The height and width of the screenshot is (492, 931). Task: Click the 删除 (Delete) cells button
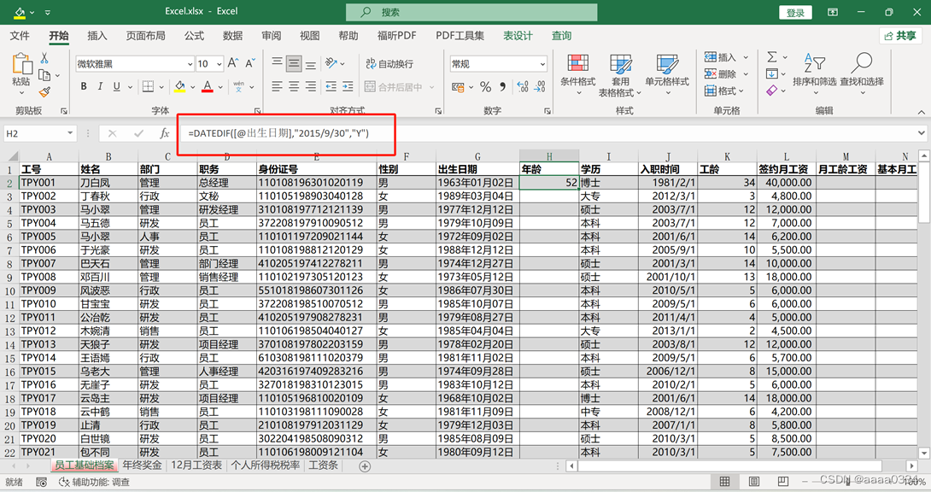[x=720, y=74]
